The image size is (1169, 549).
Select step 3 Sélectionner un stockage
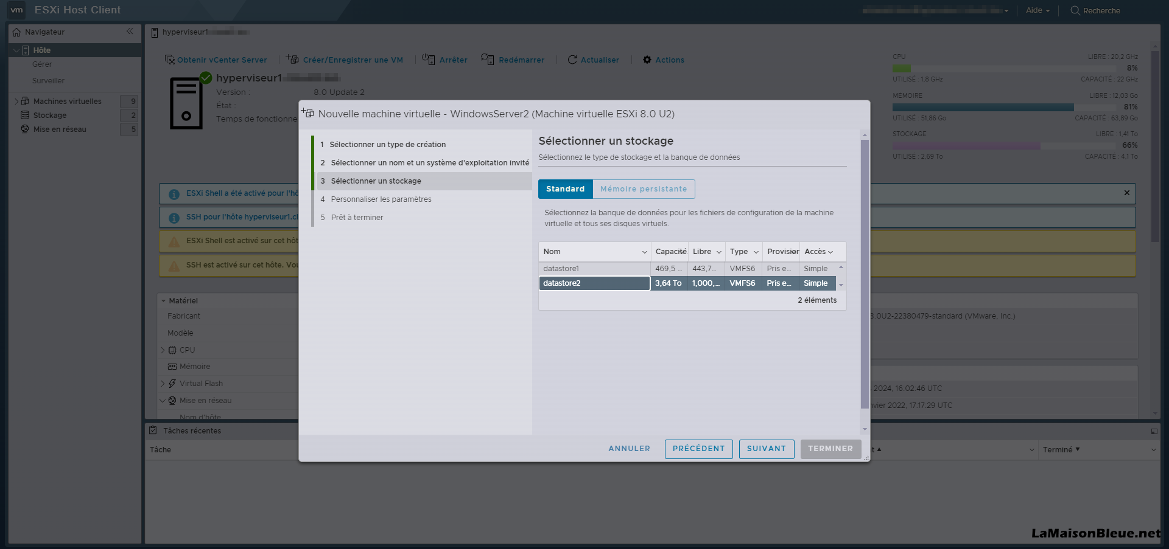click(x=424, y=181)
